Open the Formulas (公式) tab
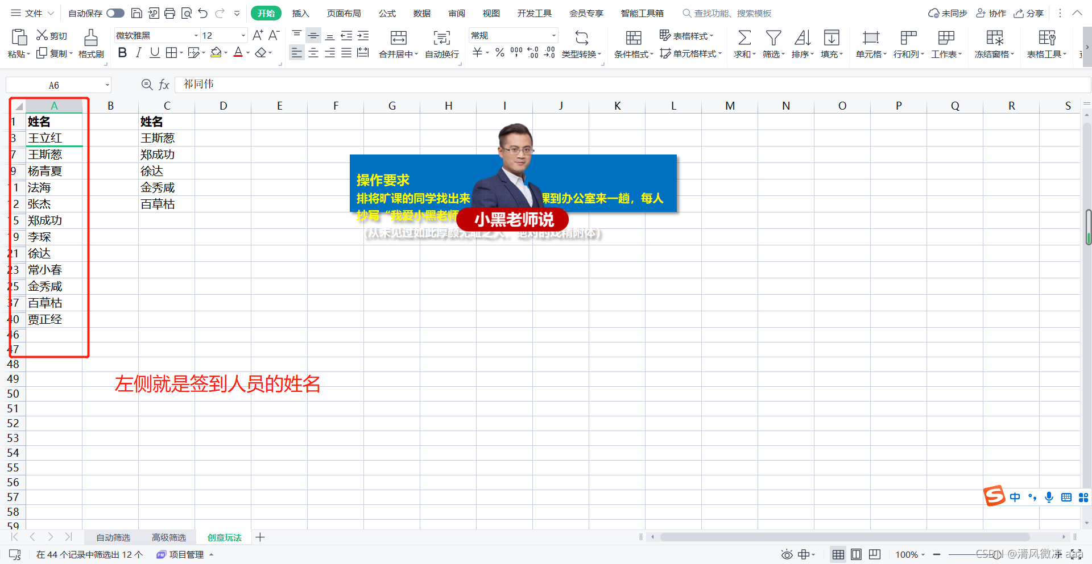The image size is (1092, 564). point(387,13)
